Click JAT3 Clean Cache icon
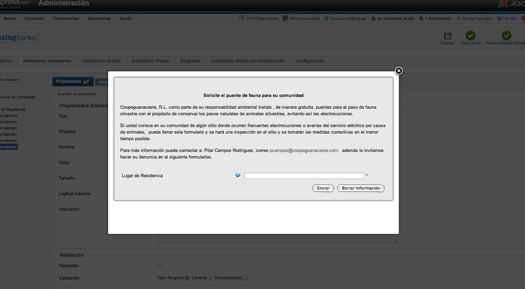525x289 pixels. pos(241,18)
